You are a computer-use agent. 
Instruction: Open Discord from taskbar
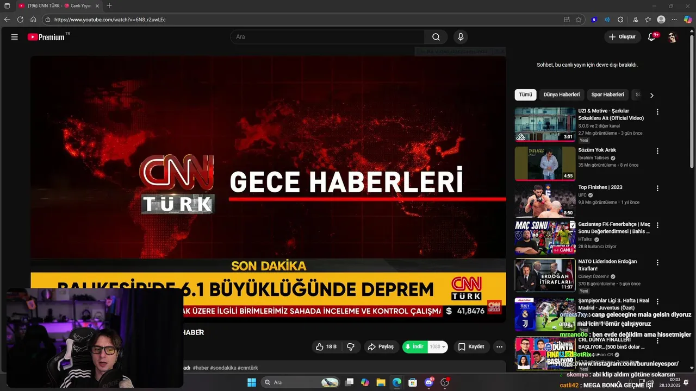429,382
